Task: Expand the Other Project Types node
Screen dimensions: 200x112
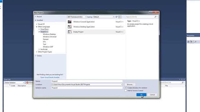Action: [x=37, y=52]
